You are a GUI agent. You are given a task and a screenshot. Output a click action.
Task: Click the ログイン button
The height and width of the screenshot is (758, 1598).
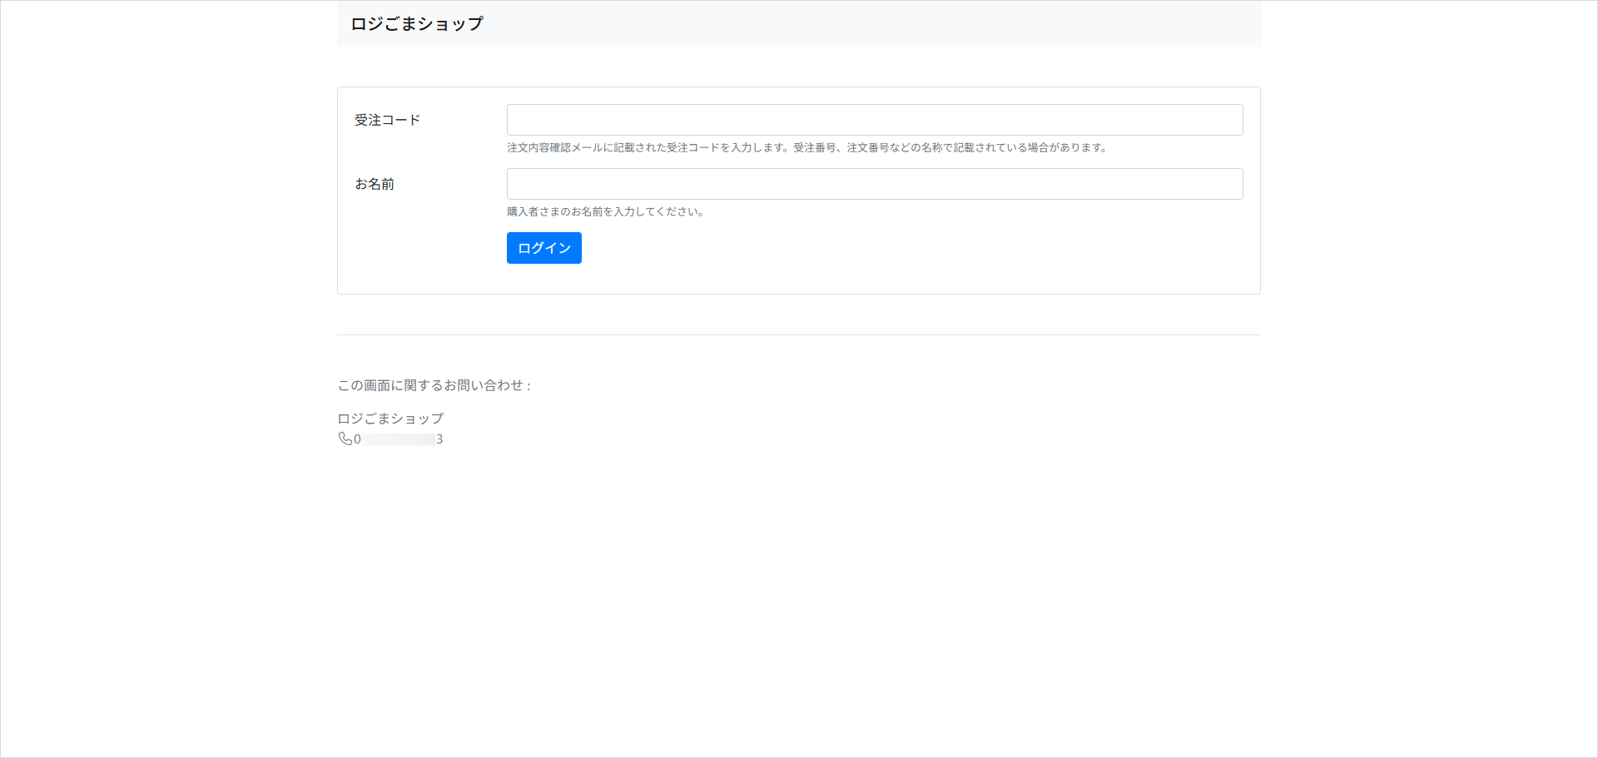point(544,248)
